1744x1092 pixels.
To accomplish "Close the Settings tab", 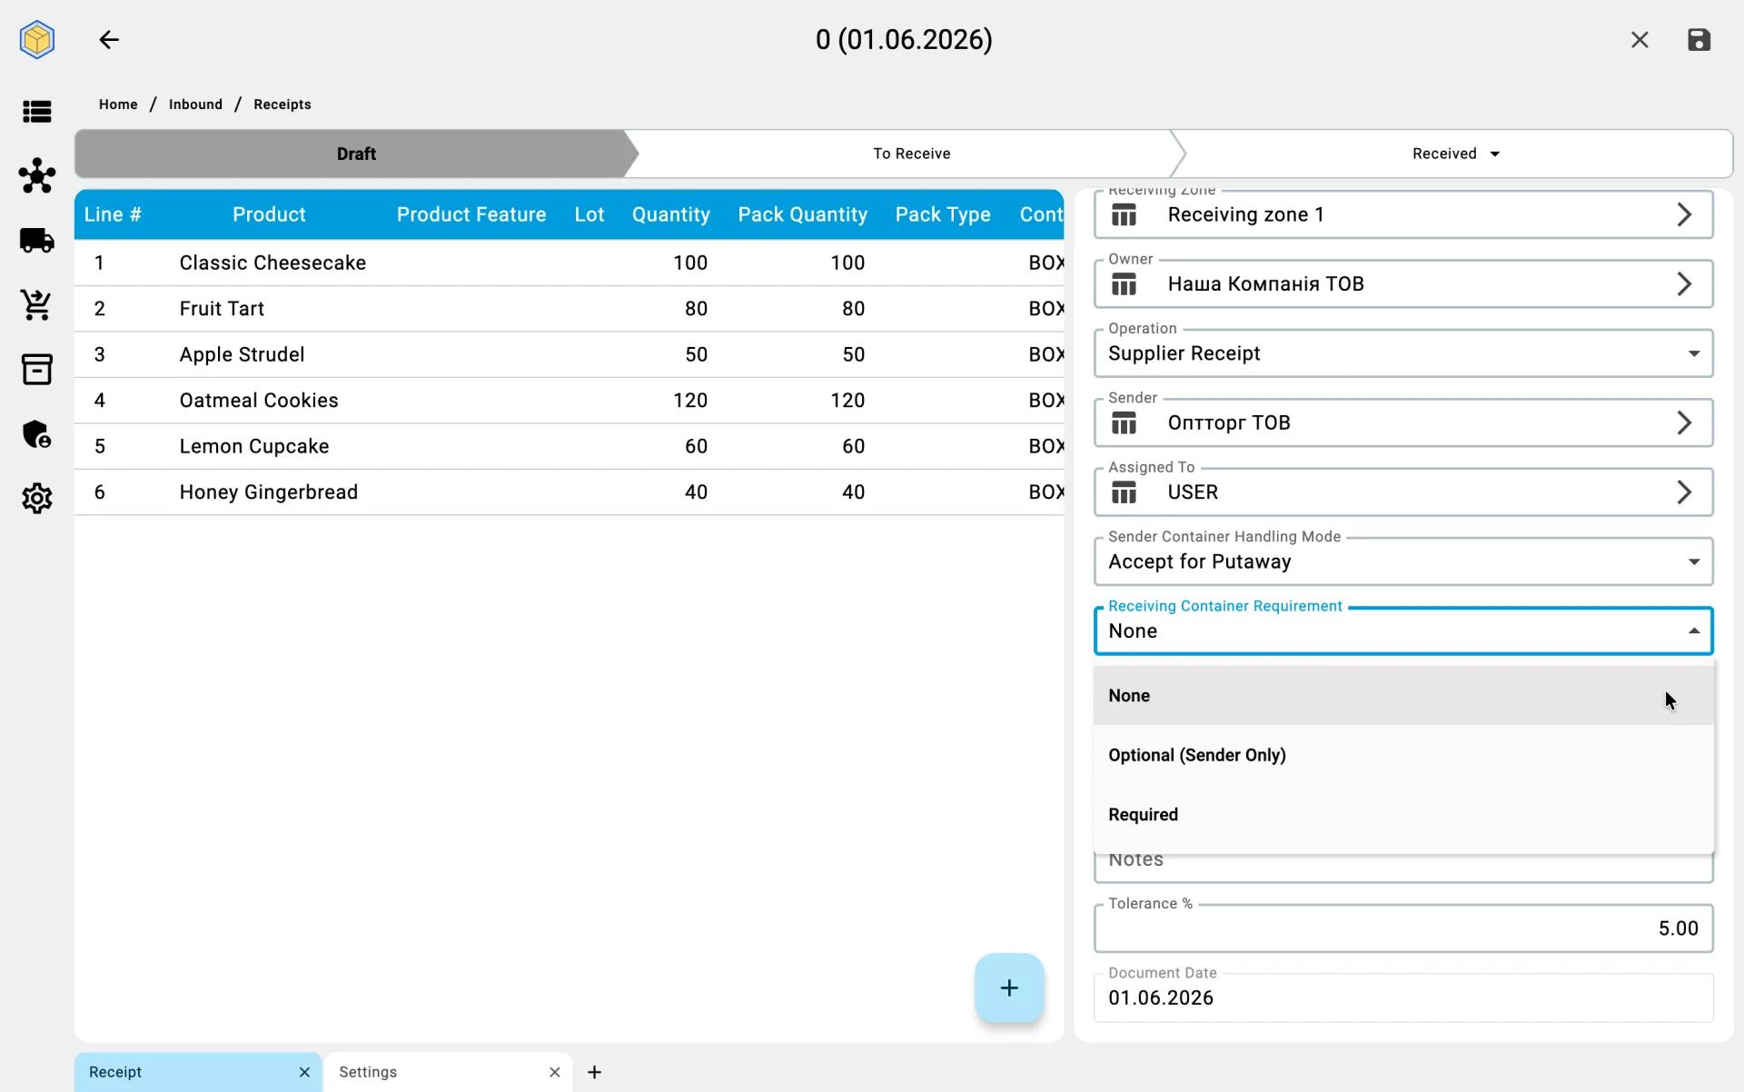I will (x=555, y=1072).
